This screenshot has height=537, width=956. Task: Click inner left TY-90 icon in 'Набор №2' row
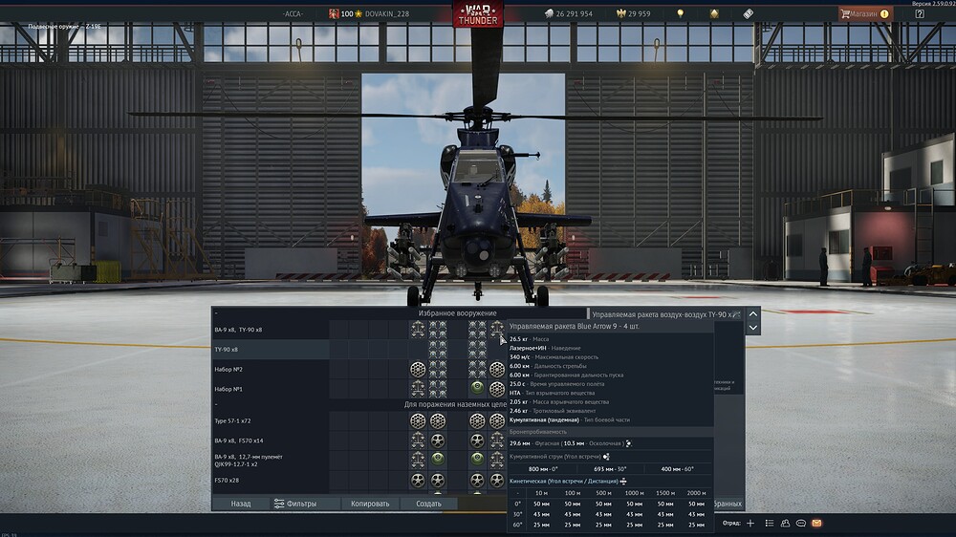tap(438, 370)
